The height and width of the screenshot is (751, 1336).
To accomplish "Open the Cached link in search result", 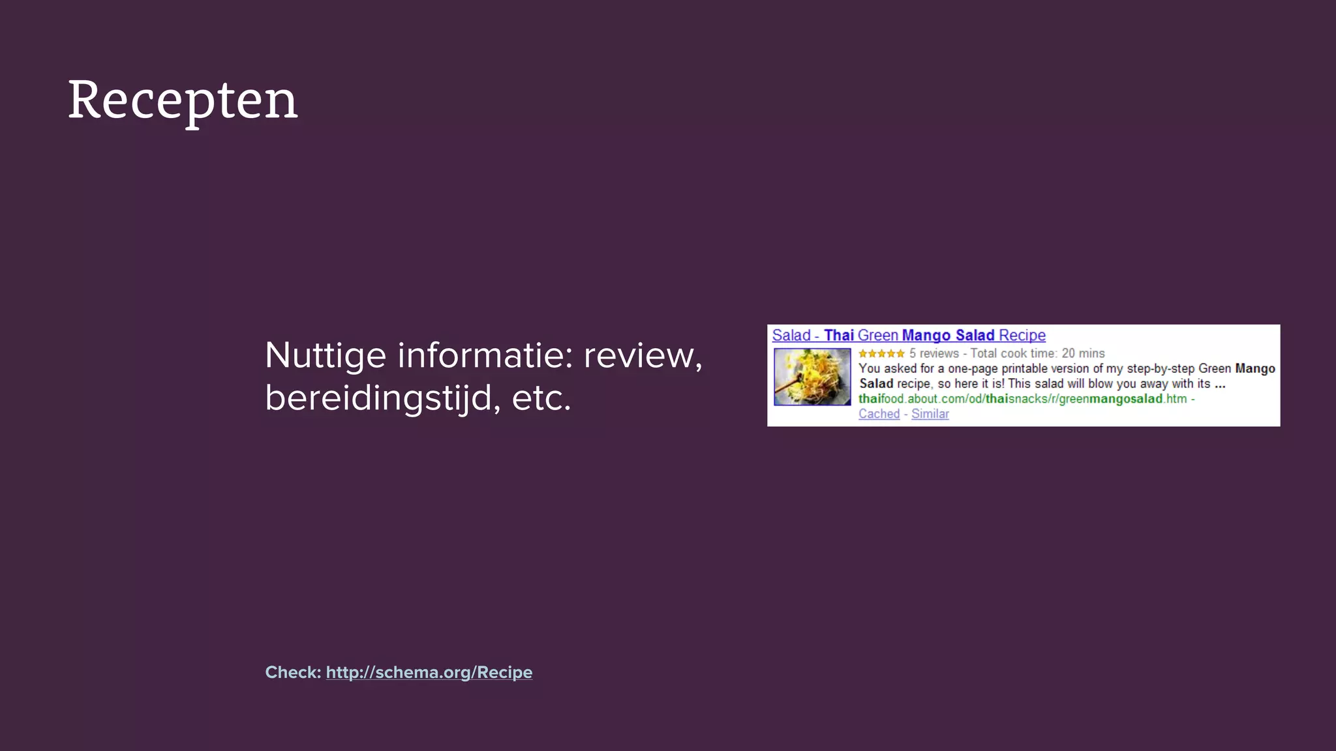I will pyautogui.click(x=879, y=414).
